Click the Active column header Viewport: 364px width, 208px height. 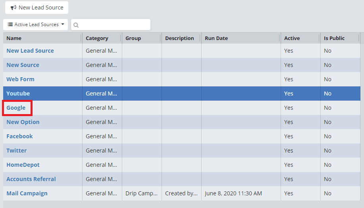point(292,38)
